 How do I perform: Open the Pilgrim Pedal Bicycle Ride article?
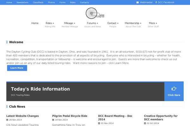70,116
